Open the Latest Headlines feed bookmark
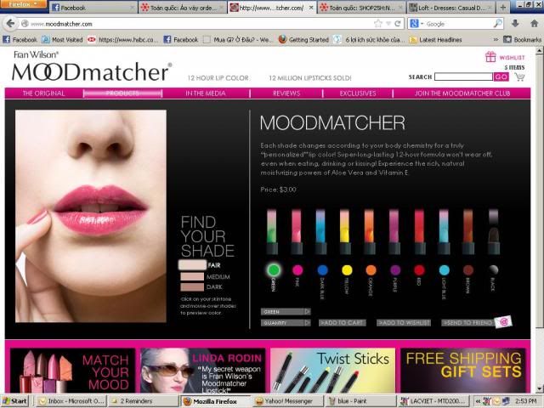This screenshot has width=544, height=408. tap(436, 40)
